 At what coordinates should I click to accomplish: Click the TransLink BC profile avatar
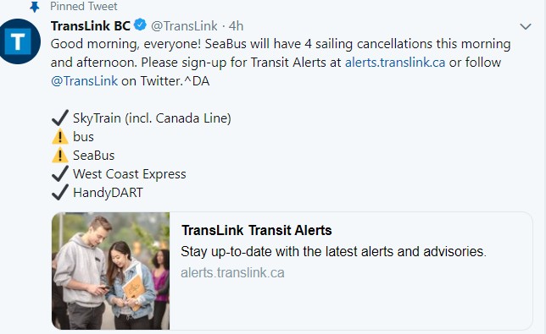tap(18, 41)
